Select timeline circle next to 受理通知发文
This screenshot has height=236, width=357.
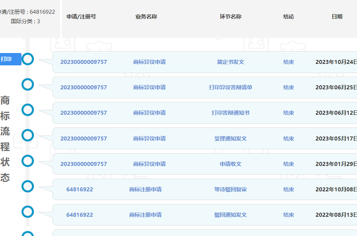[28, 135]
